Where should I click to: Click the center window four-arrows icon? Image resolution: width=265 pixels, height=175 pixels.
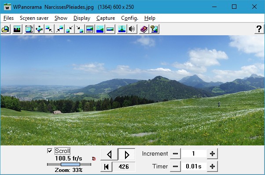(39, 29)
